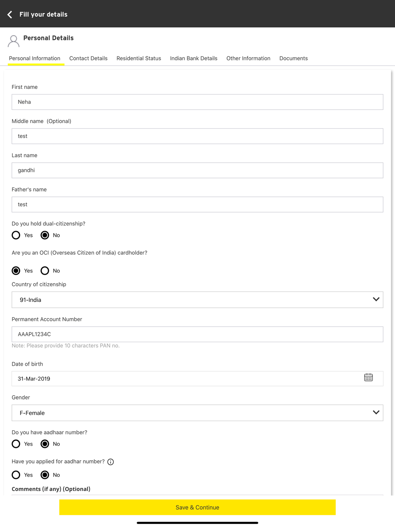
Task: Open the Gender dropdown
Action: 197,413
